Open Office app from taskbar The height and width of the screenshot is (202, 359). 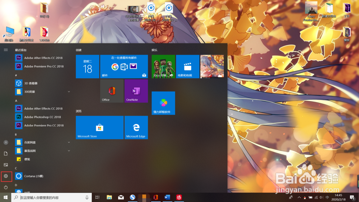click(156, 197)
